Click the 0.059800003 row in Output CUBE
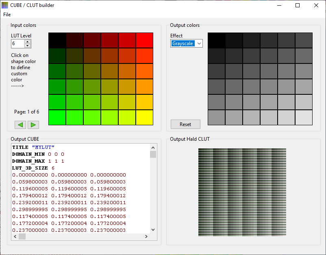326x255 pixels. pos(69,182)
